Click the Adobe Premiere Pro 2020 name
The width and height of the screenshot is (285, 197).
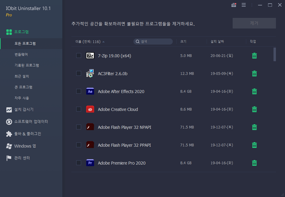pyautogui.click(x=122, y=163)
